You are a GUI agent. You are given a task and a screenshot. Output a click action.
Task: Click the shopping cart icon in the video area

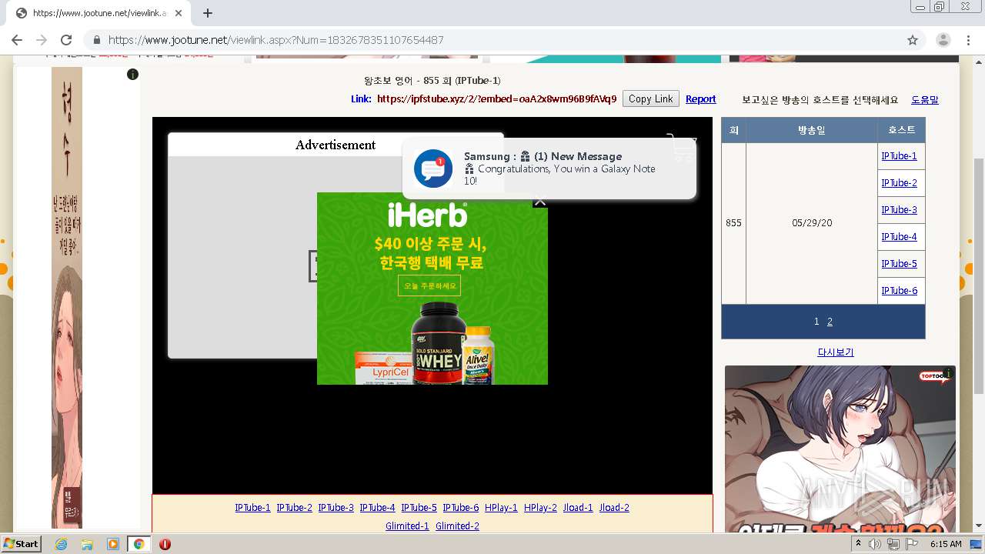(x=682, y=148)
